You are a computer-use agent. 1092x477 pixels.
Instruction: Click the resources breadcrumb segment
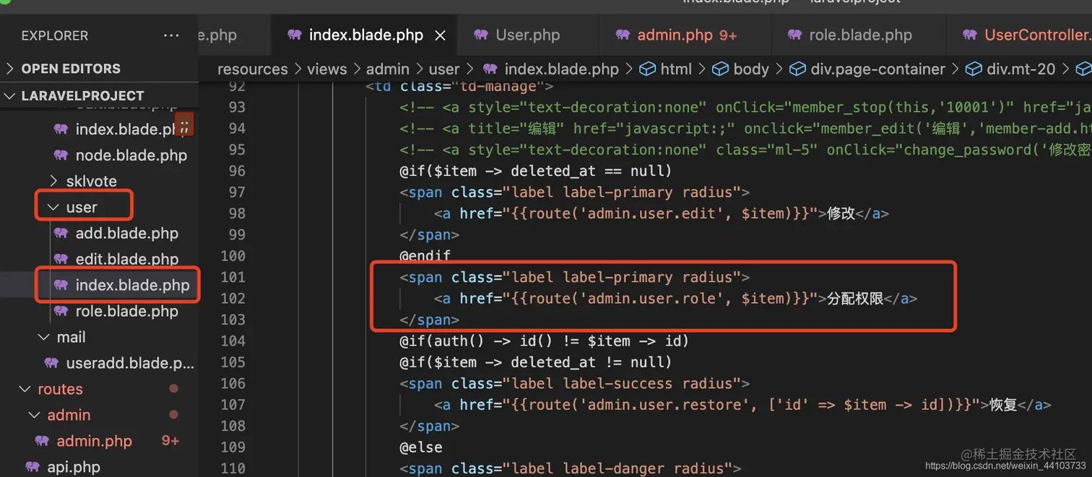click(x=253, y=69)
